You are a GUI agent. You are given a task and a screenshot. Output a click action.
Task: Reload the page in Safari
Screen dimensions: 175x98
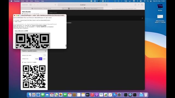[107, 5]
